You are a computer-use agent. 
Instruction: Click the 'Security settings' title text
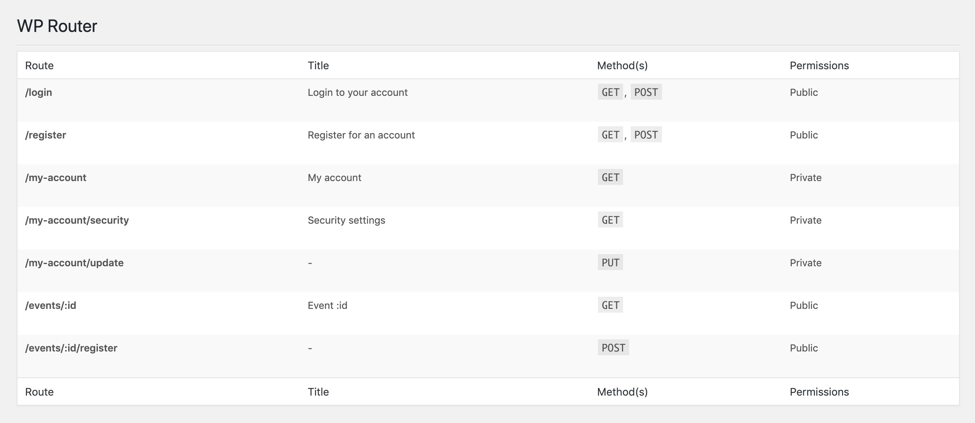pyautogui.click(x=346, y=220)
